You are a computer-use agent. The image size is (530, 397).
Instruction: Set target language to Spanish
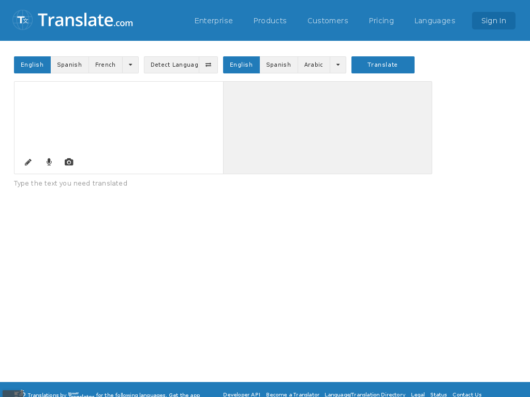pyautogui.click(x=278, y=65)
